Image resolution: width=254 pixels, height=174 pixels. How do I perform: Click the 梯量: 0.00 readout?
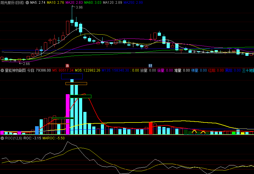[199, 70]
